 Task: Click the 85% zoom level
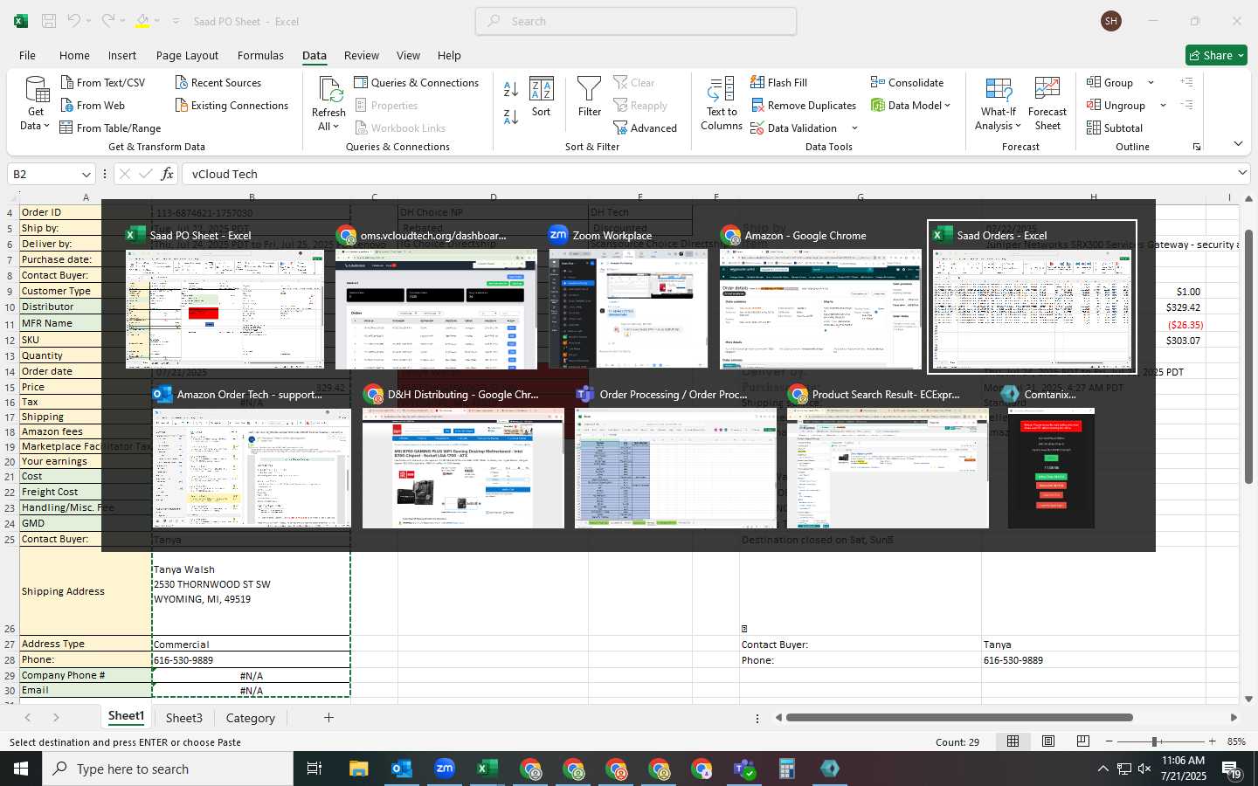(x=1236, y=741)
